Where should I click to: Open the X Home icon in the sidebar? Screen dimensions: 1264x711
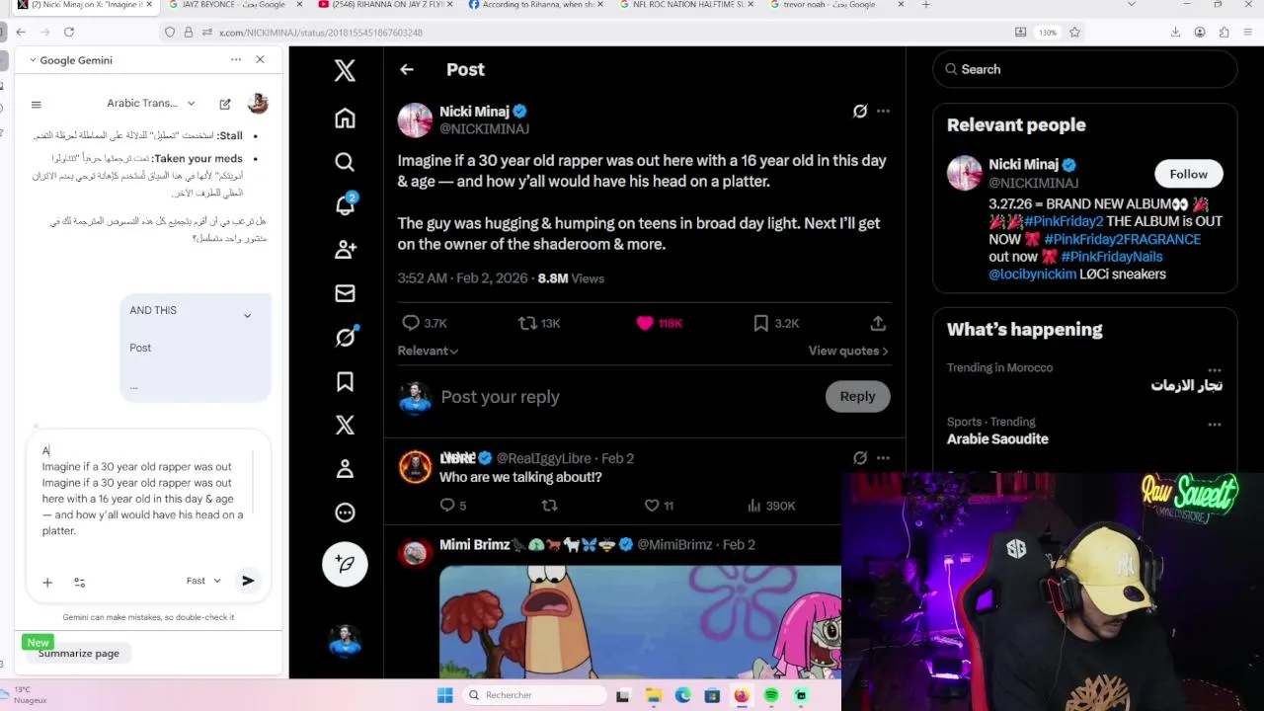point(345,118)
